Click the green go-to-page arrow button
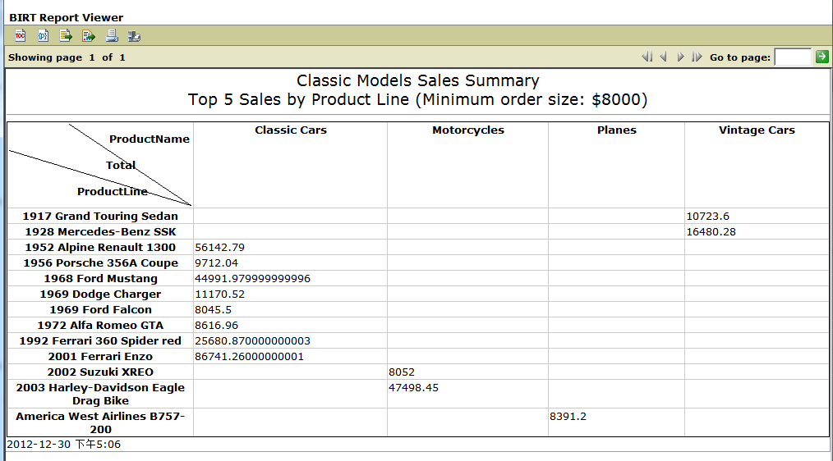The width and height of the screenshot is (833, 461). tap(821, 57)
